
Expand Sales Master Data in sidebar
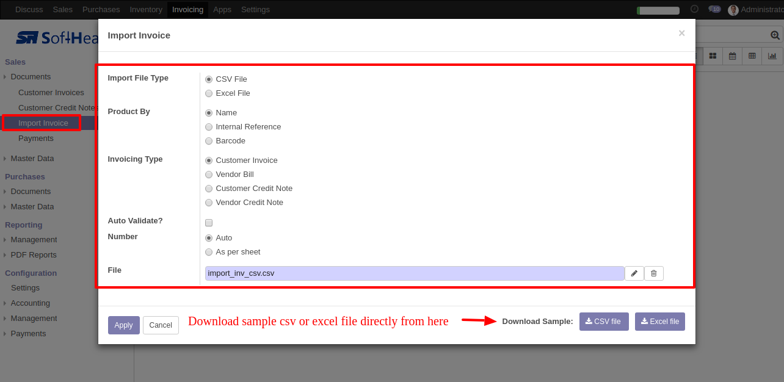32,159
